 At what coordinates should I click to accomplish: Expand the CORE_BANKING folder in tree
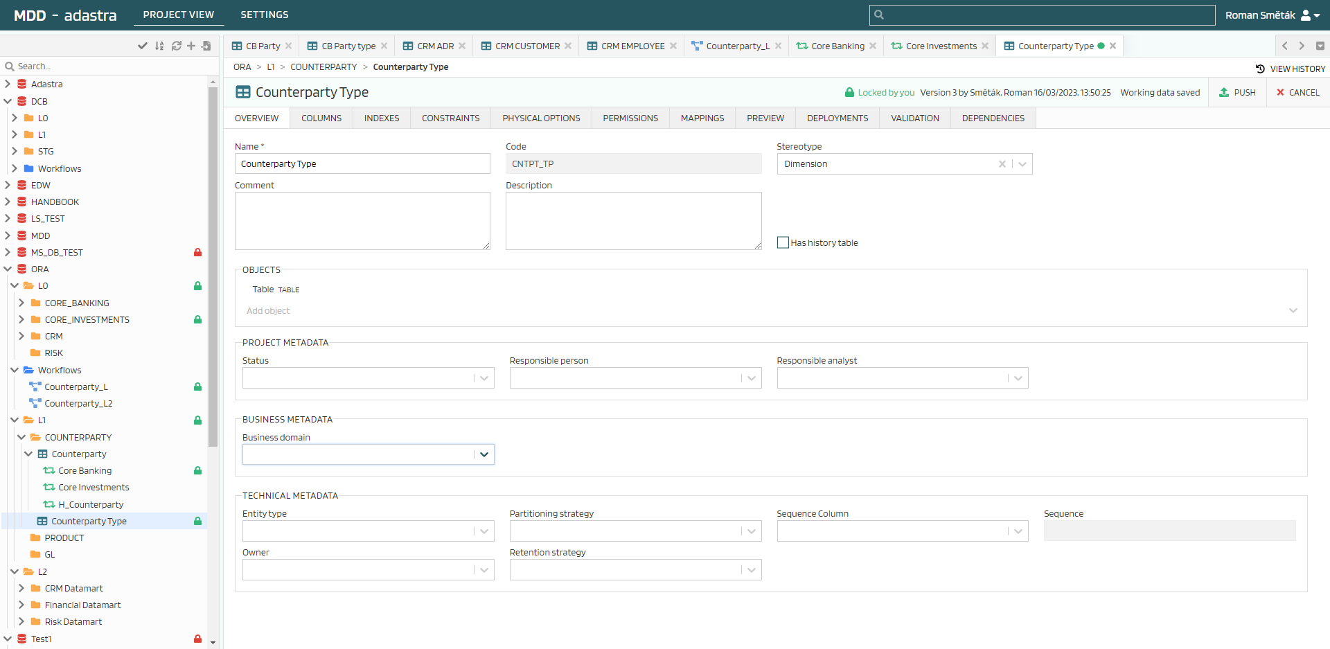click(x=21, y=303)
